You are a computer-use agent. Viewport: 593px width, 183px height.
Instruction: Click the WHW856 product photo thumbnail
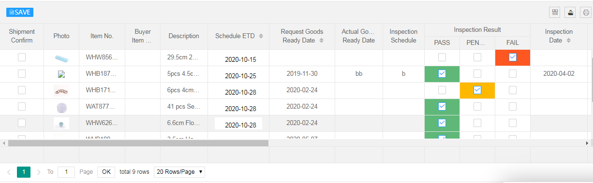61,58
